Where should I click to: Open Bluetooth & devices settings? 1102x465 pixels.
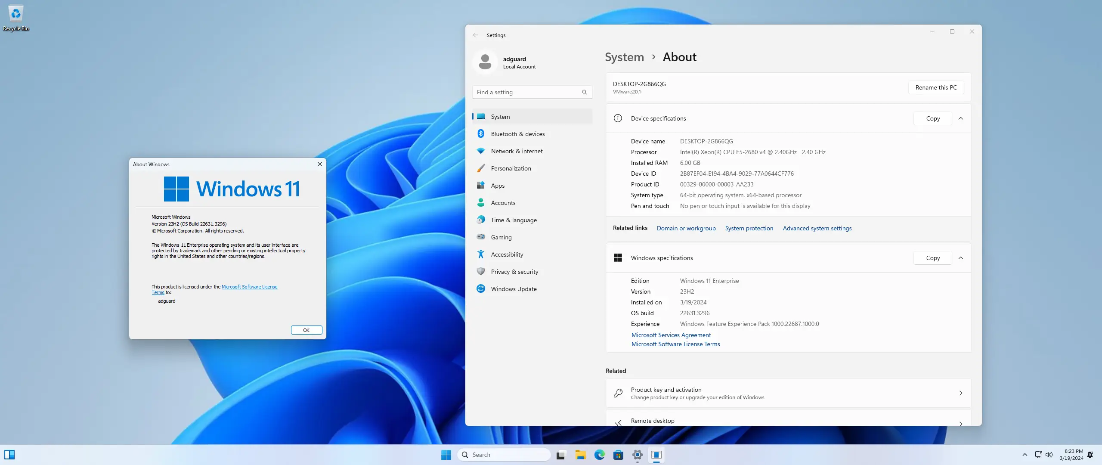(x=517, y=134)
